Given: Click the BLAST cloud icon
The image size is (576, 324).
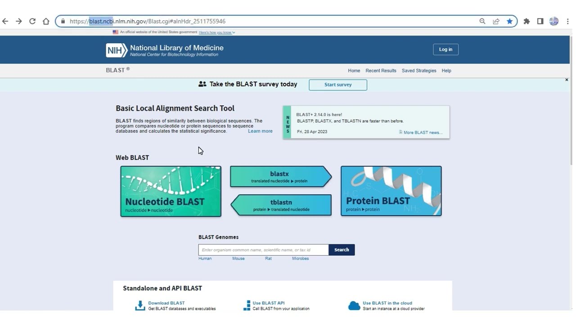Looking at the screenshot, I should 354,306.
